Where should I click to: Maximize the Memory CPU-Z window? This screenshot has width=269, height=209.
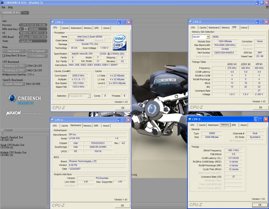click(261, 119)
